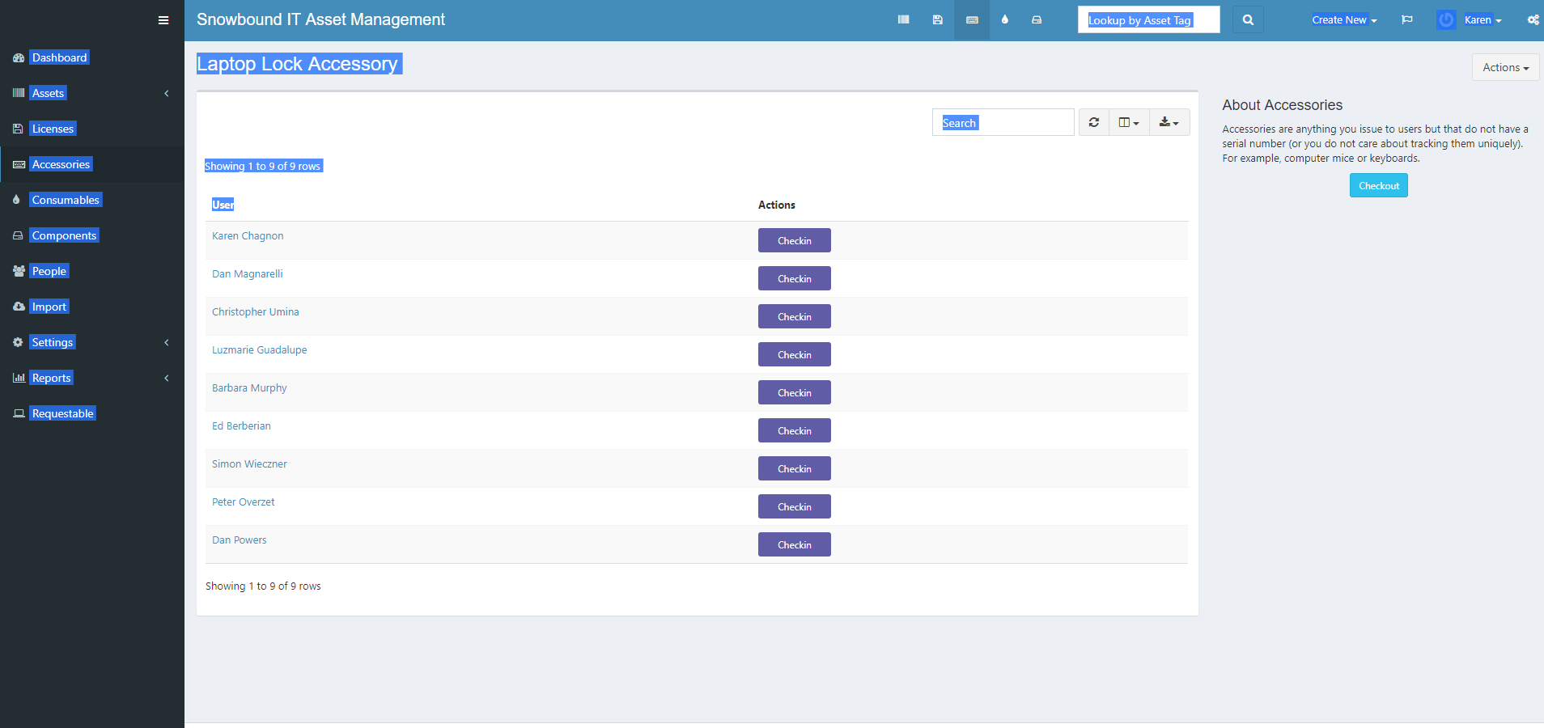This screenshot has height=728, width=1544.
Task: Open the People section in the sidebar
Action: [x=49, y=270]
